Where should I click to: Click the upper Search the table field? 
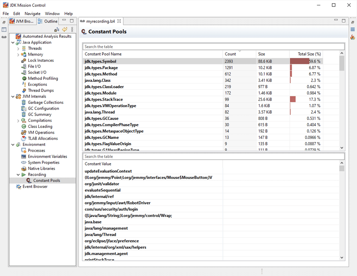[213, 46]
